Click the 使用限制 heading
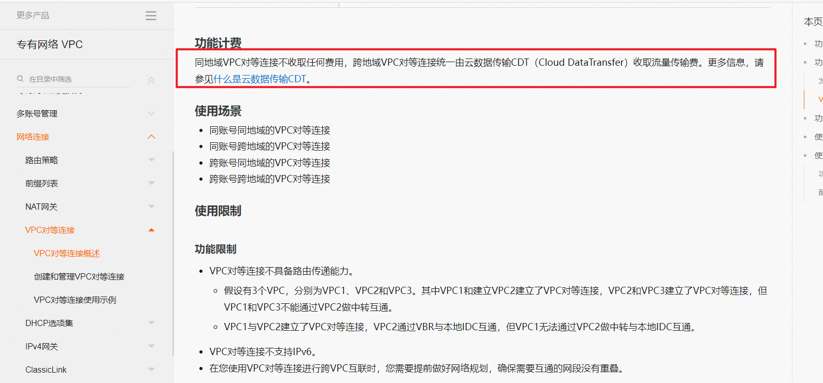 click(x=218, y=211)
